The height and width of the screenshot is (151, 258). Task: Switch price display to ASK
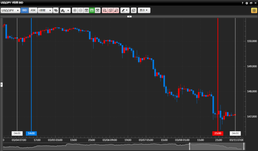tap(33, 11)
